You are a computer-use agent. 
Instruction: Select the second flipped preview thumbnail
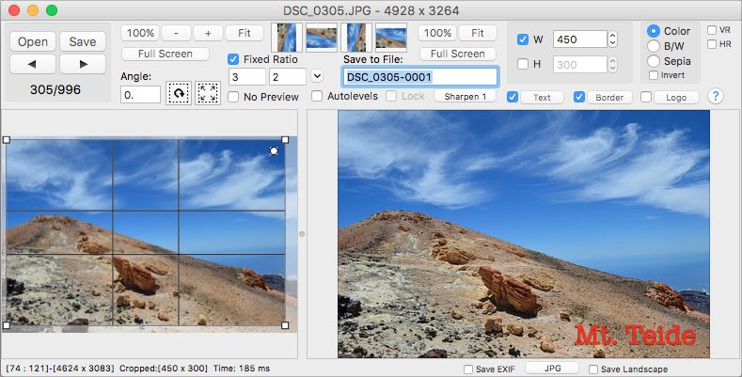coord(322,38)
